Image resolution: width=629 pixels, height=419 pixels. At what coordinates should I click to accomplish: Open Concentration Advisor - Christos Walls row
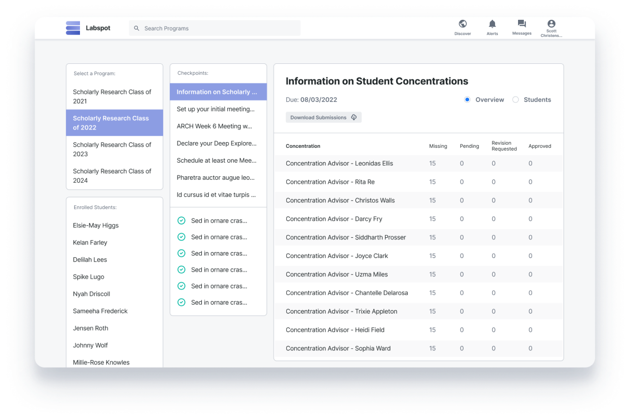[419, 200]
